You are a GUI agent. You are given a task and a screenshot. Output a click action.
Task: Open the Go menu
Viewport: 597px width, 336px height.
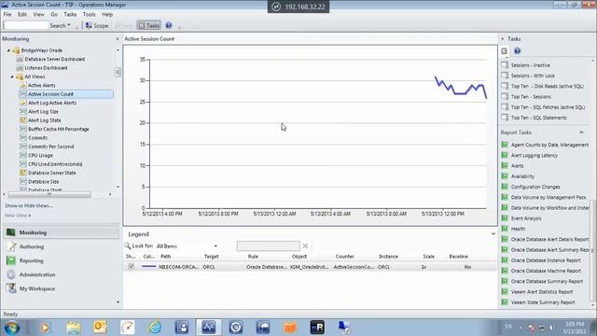[x=54, y=14]
